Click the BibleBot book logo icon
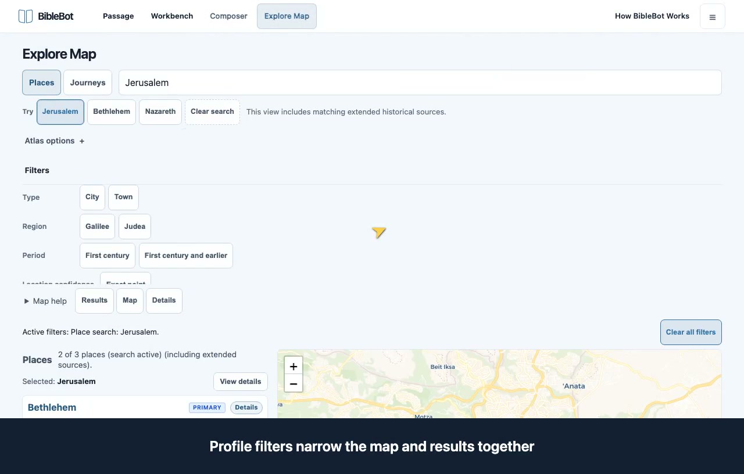Image resolution: width=744 pixels, height=474 pixels. tap(25, 16)
